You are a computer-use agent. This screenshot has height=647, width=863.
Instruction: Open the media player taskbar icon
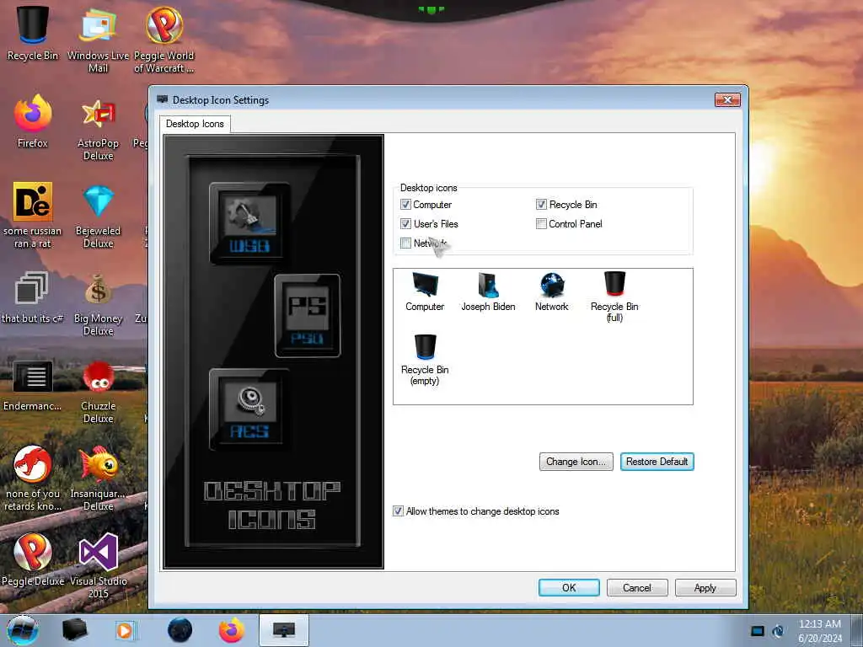pyautogui.click(x=125, y=630)
